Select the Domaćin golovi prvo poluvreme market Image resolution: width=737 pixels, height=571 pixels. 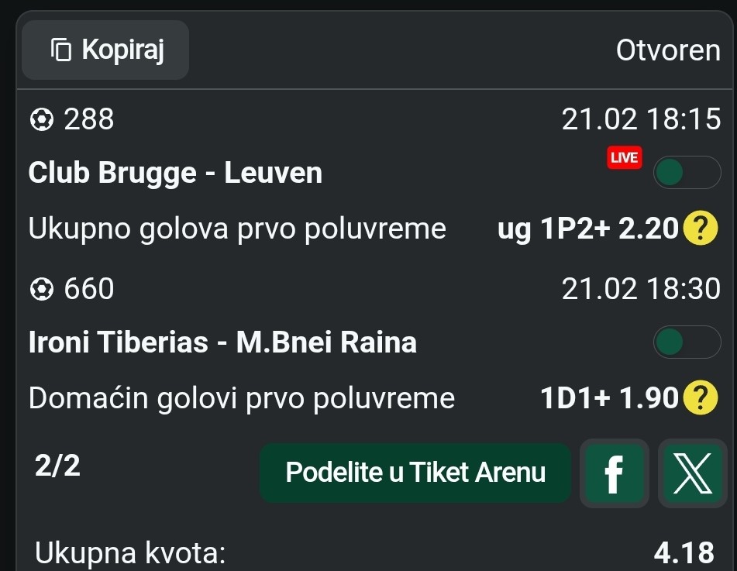tap(241, 398)
